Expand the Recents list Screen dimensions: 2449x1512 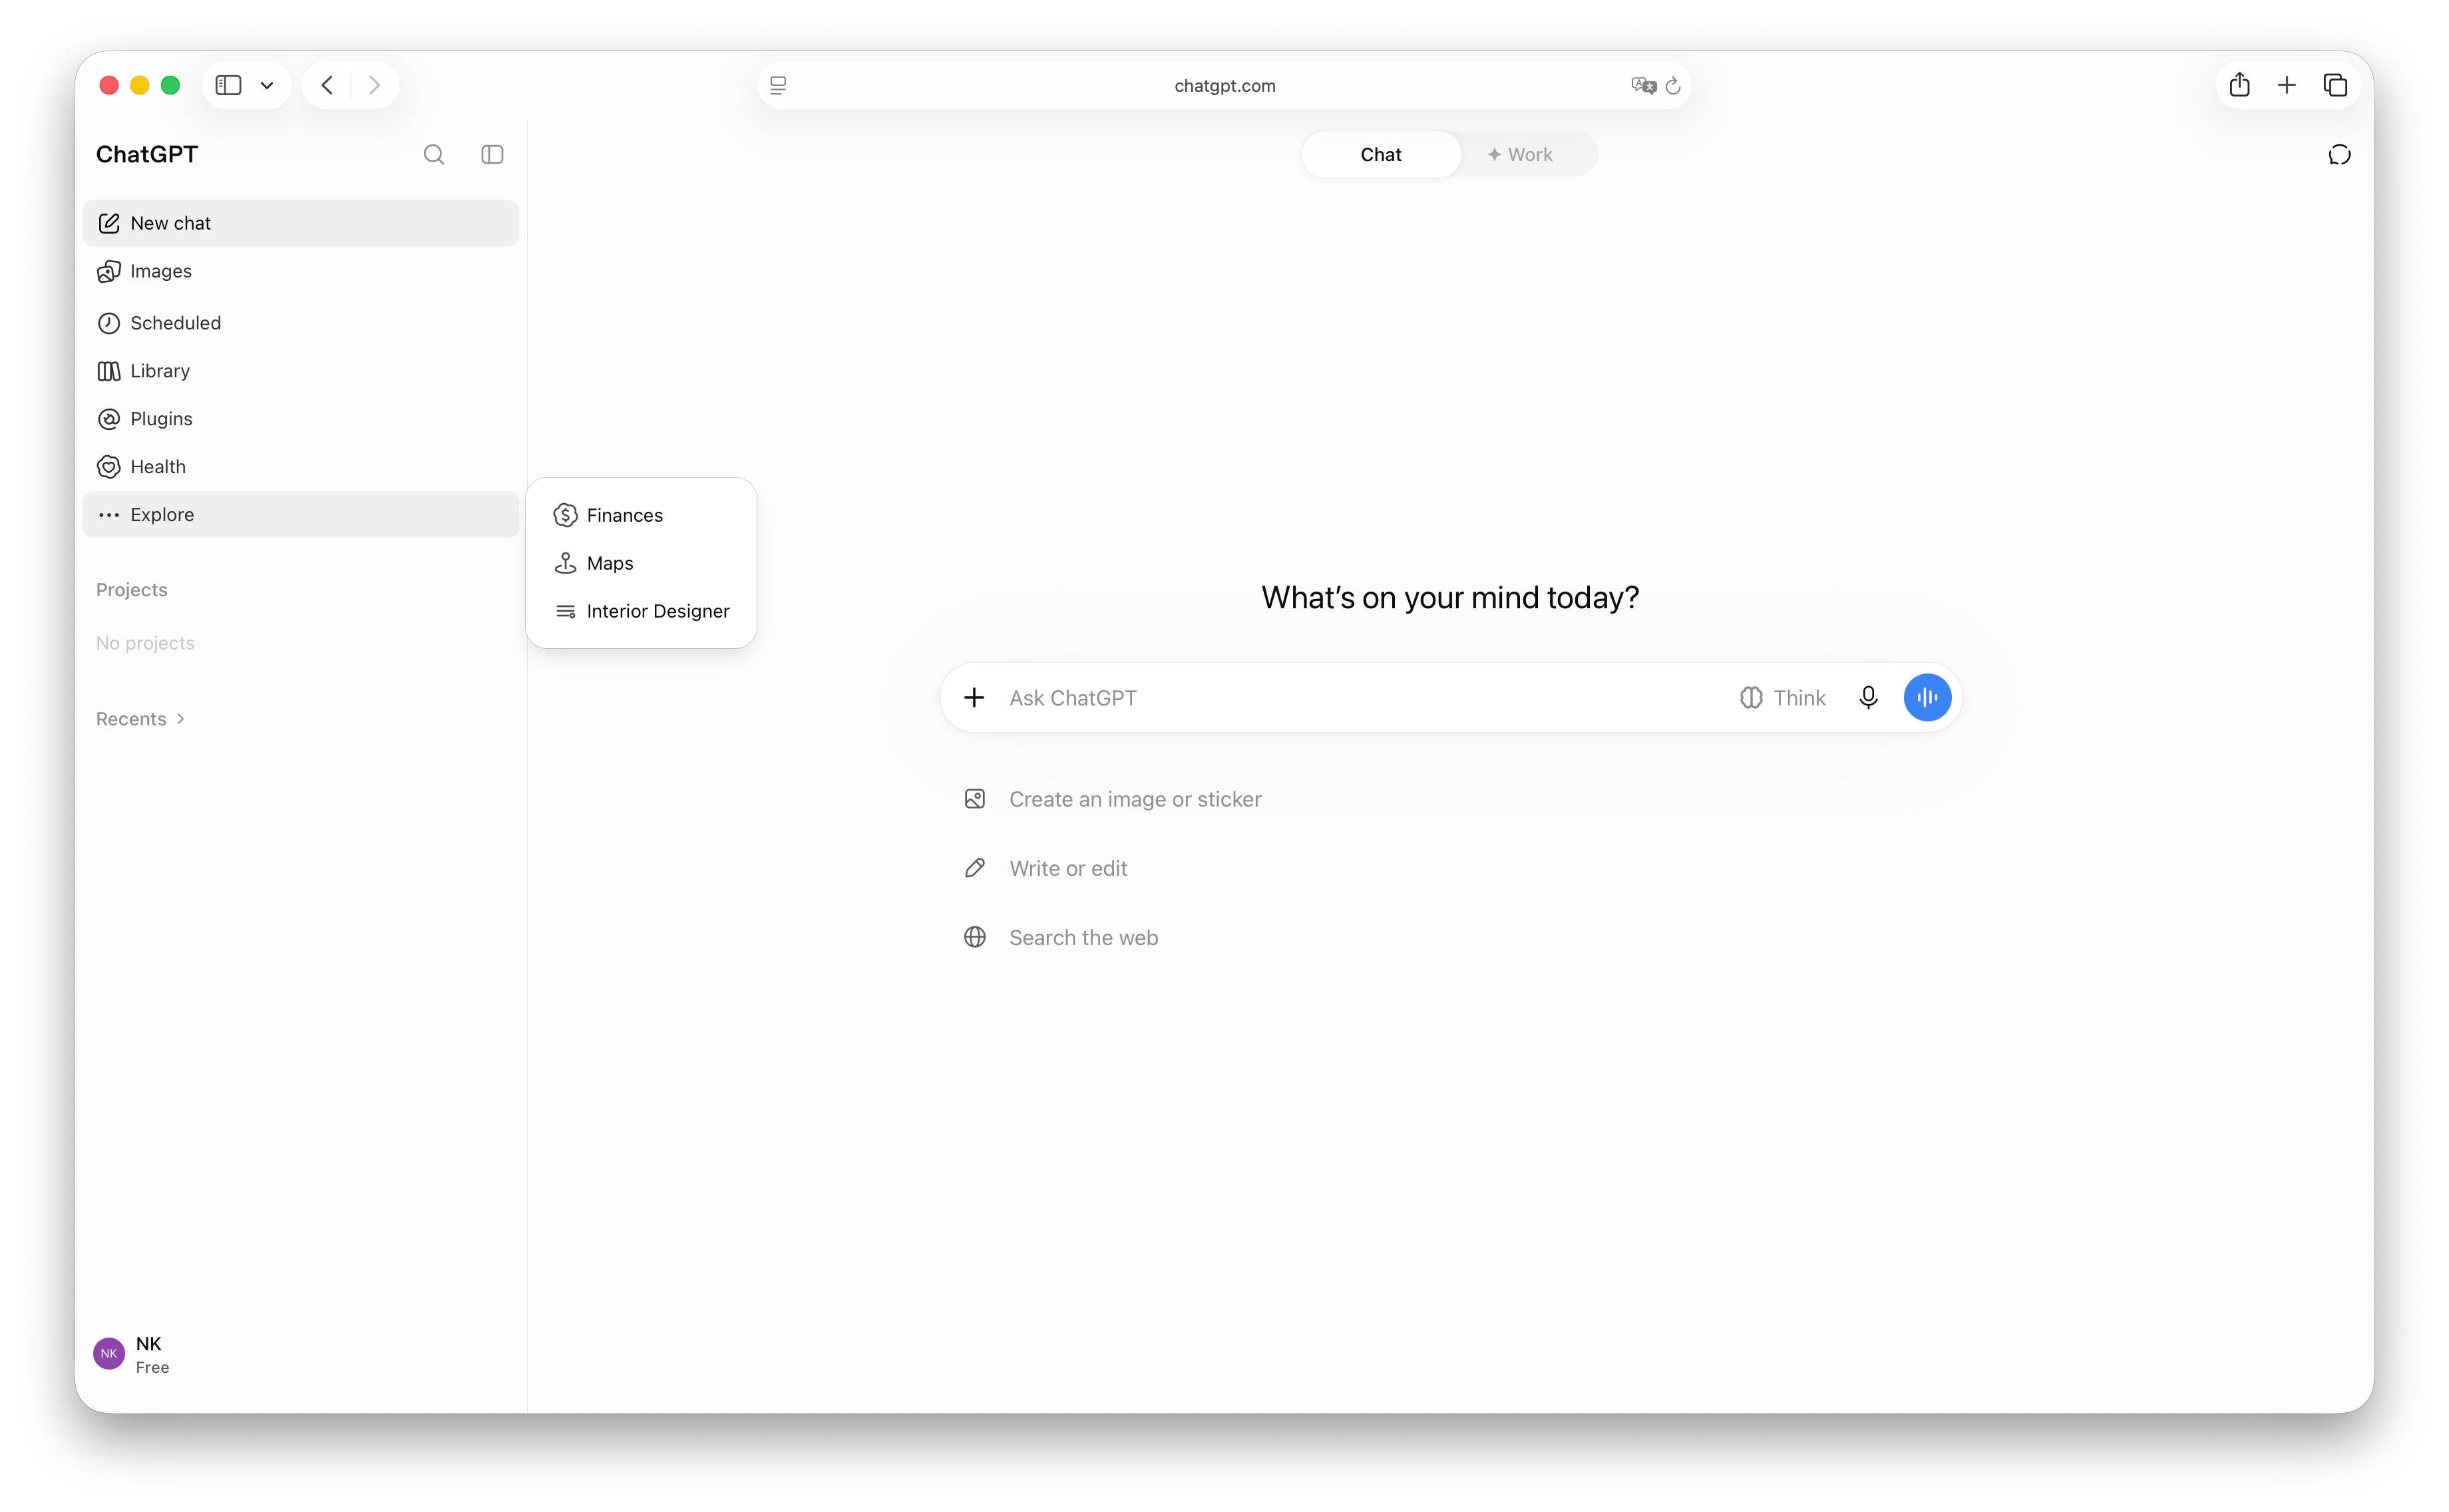tap(141, 719)
